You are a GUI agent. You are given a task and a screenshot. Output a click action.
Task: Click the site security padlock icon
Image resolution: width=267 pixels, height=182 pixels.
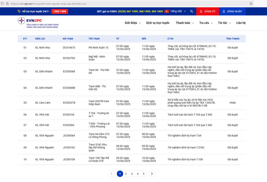click(7, 4)
